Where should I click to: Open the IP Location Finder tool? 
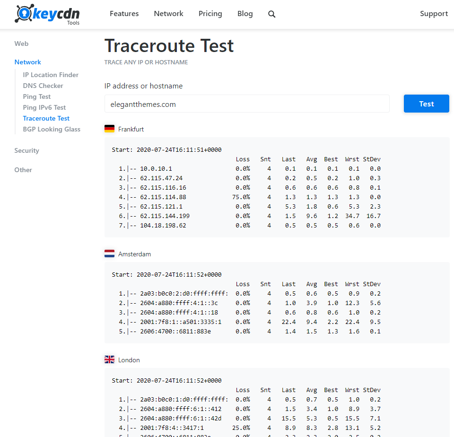point(51,74)
